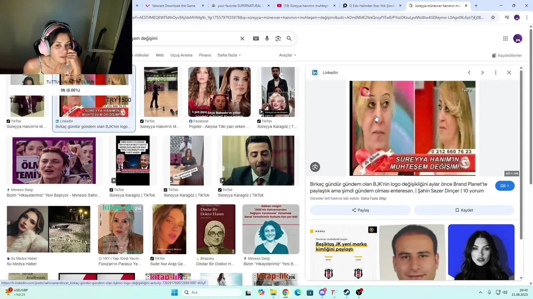533x299 pixels.
Task: Submit search with magnifying glass icon
Action: (289, 39)
